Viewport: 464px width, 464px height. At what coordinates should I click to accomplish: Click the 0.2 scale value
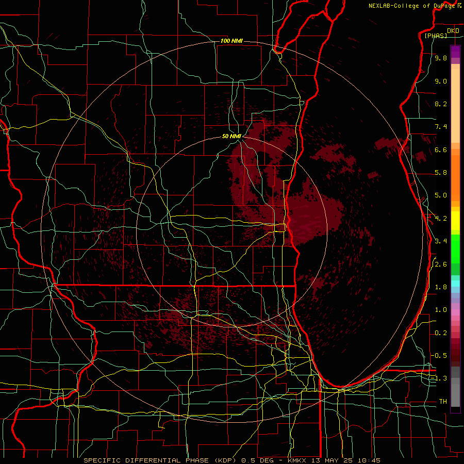441,333
